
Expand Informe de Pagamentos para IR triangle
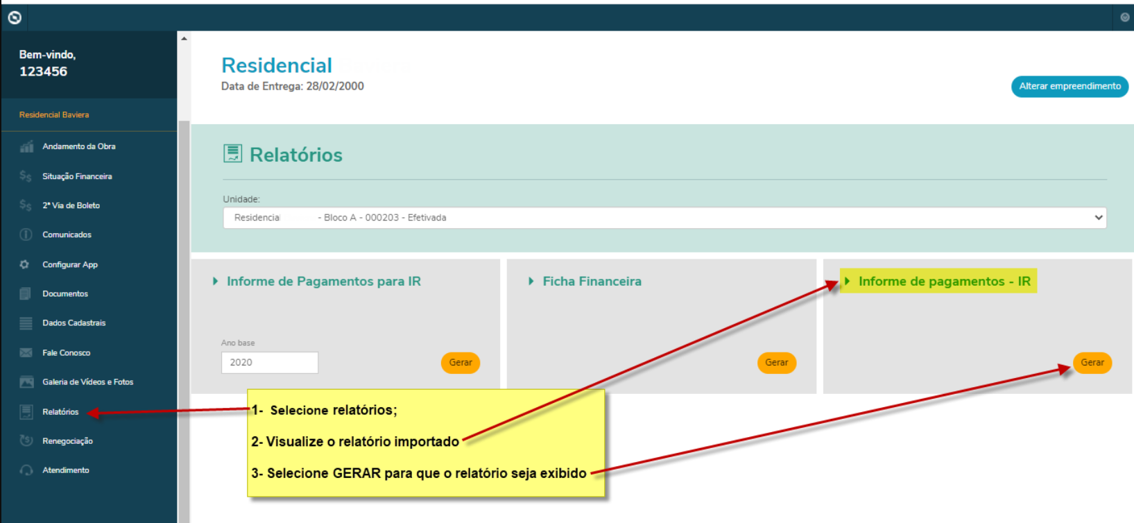[216, 281]
